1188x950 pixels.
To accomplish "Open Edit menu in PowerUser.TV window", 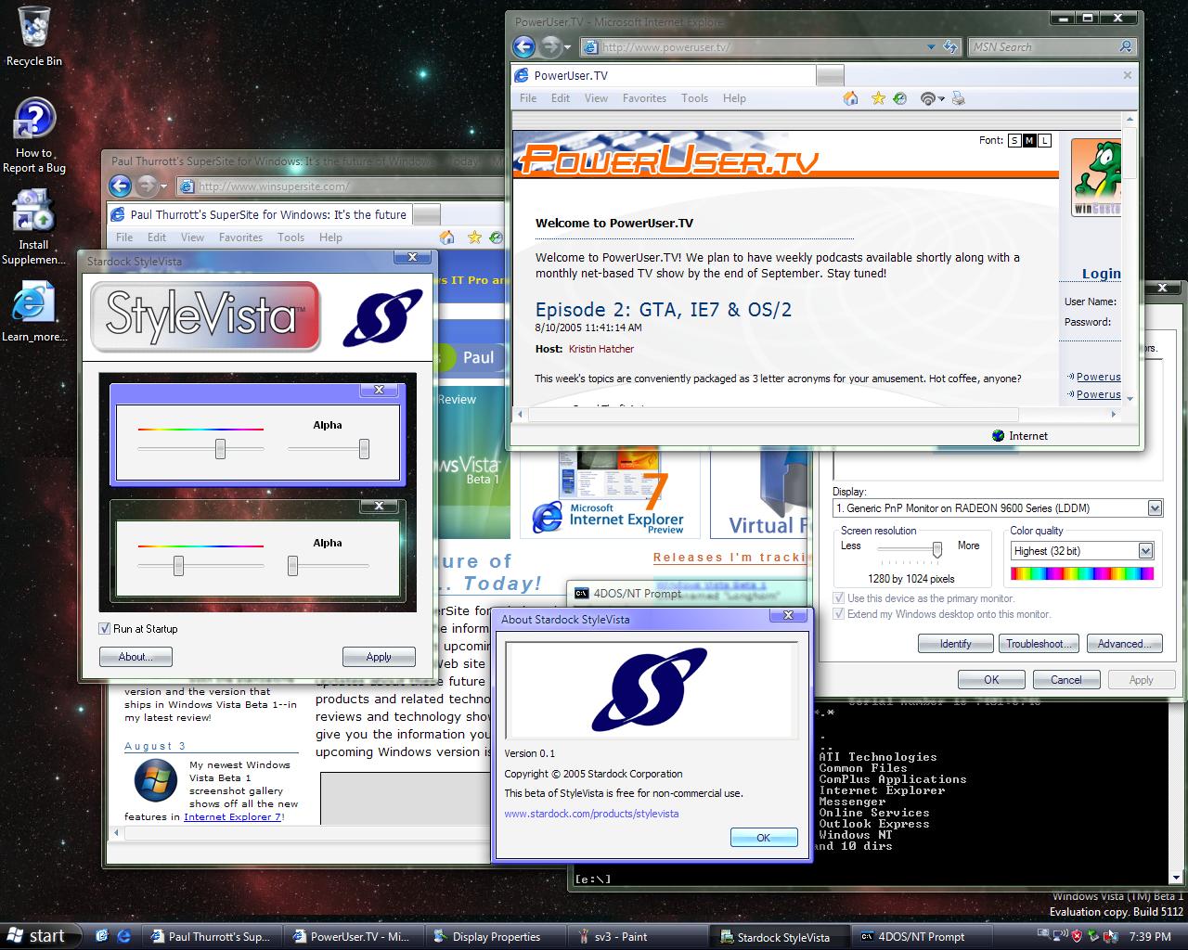I will (x=561, y=98).
